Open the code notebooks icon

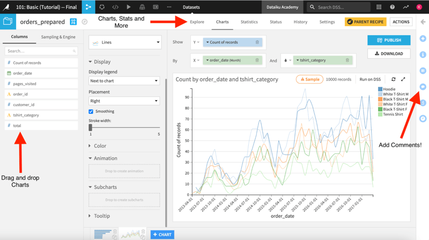[x=115, y=7]
